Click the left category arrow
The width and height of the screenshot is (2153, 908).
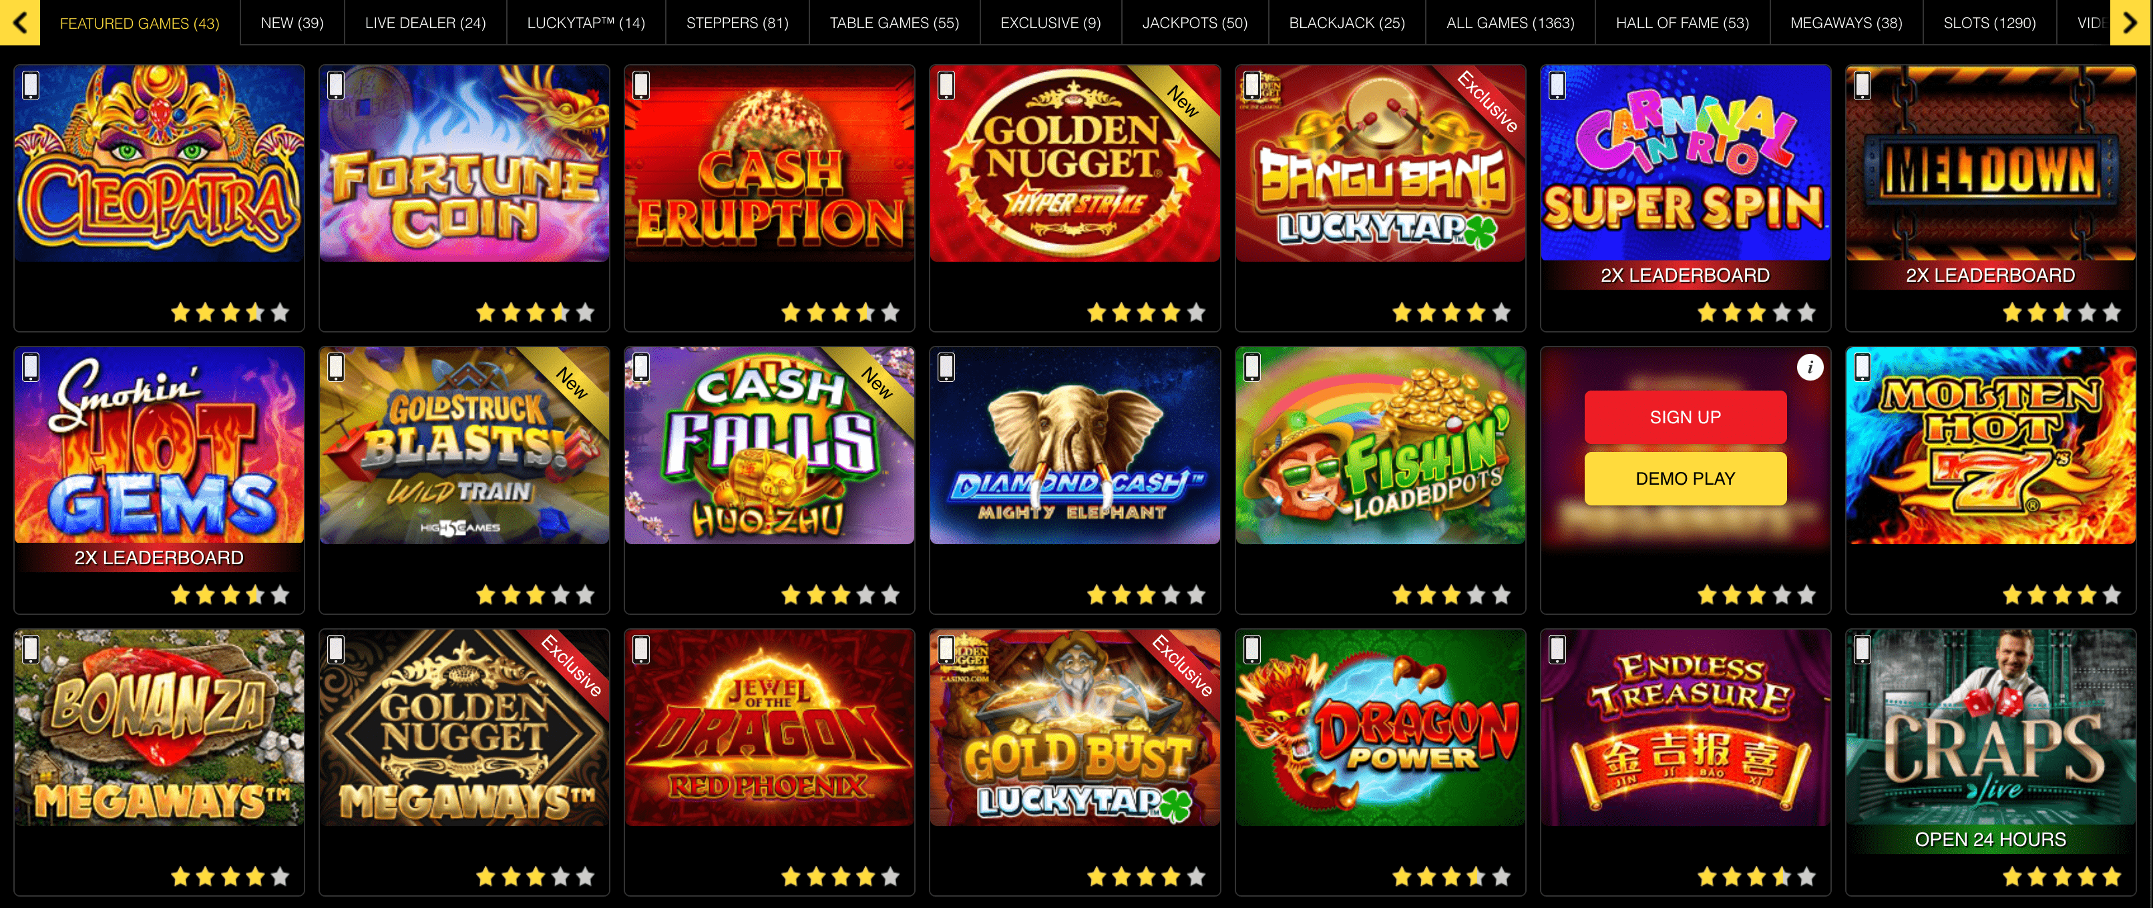point(20,23)
